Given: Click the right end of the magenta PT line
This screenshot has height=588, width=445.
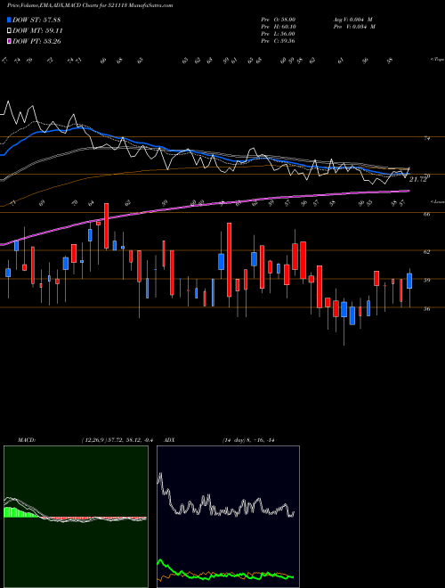Looking at the screenshot, I should (x=407, y=191).
